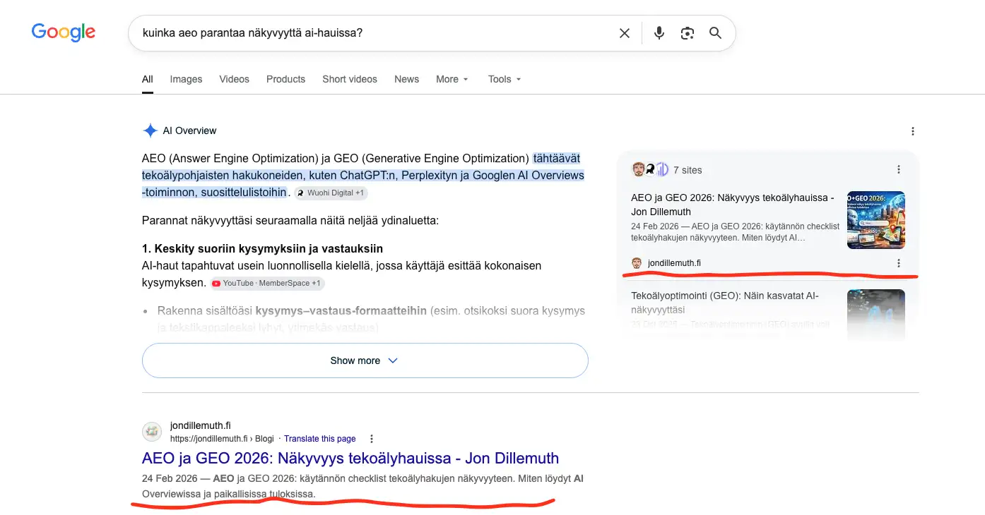The image size is (985, 515).
Task: Open the YouTube MemberSpace +1 source chip
Action: (267, 283)
